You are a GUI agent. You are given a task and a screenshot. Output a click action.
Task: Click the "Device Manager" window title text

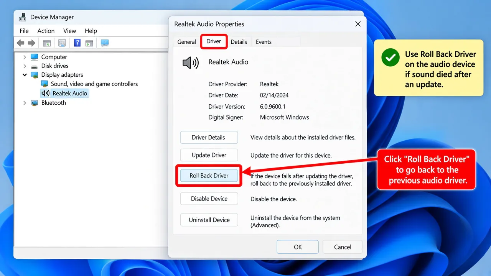tap(52, 17)
